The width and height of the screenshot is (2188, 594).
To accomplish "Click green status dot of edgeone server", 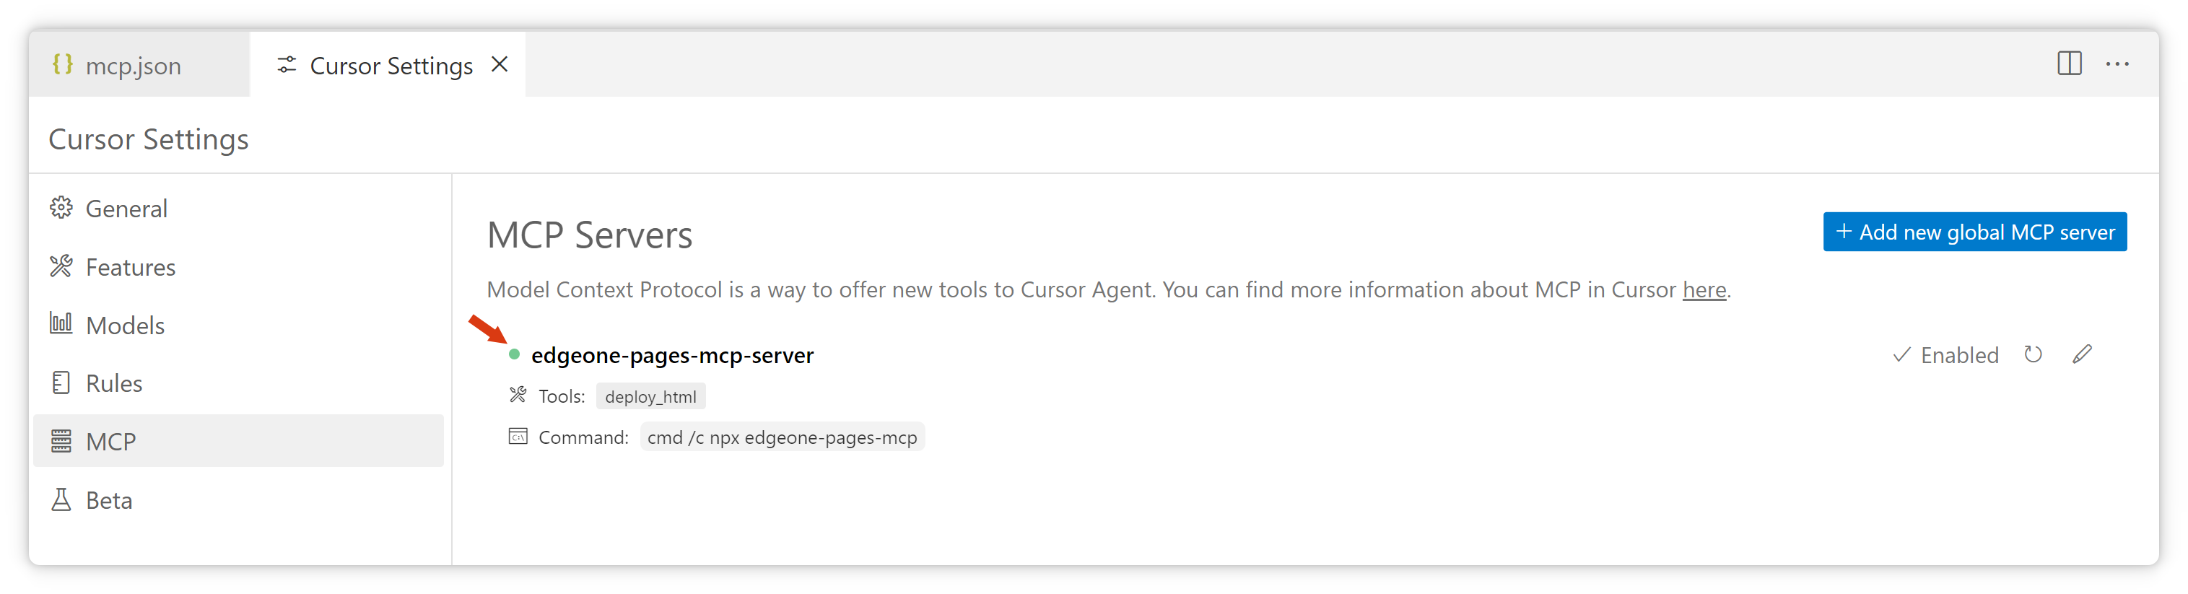I will click(x=514, y=354).
